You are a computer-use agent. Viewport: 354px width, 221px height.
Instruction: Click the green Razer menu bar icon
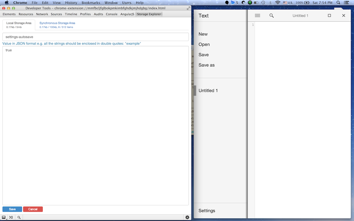(250, 2)
